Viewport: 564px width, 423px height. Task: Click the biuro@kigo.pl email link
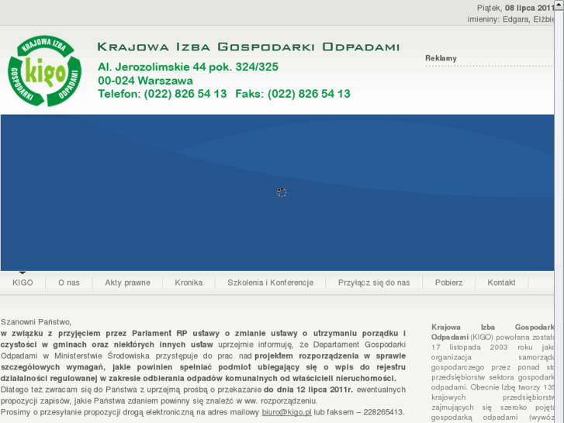pos(287,412)
